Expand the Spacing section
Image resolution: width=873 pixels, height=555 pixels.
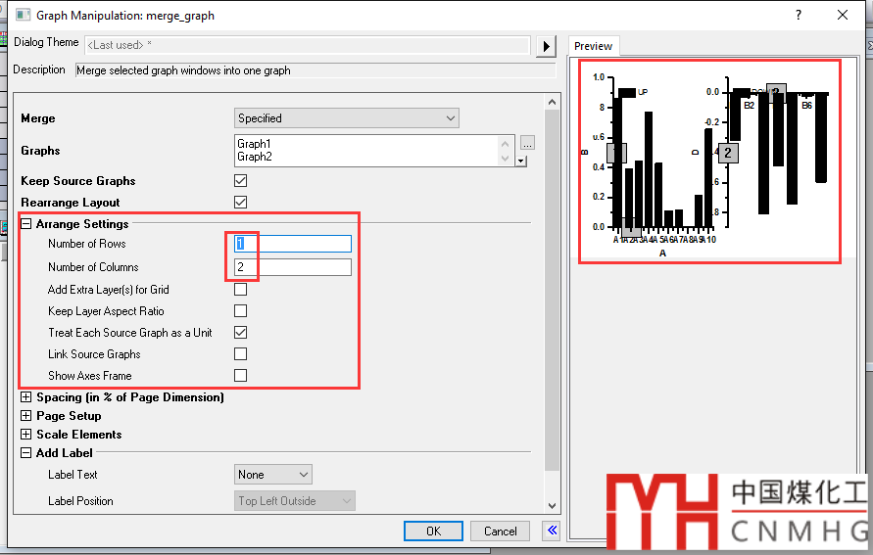[x=26, y=397]
